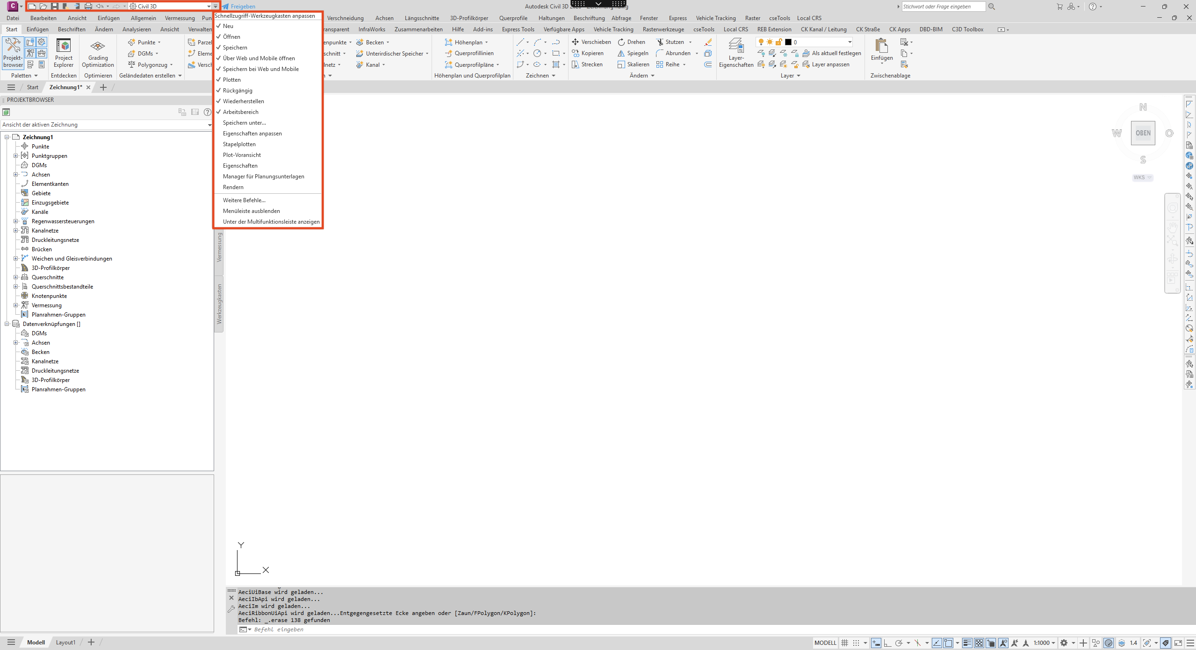
Task: Click the customization hamburger icon in status bar
Action: point(1190,643)
